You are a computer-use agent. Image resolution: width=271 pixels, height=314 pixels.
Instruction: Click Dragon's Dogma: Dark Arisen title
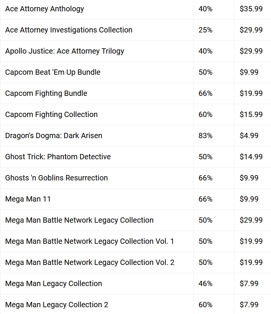coord(54,135)
